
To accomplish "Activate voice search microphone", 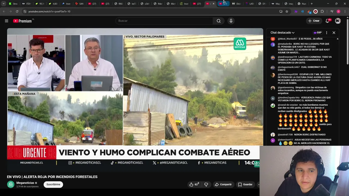I will [x=231, y=21].
